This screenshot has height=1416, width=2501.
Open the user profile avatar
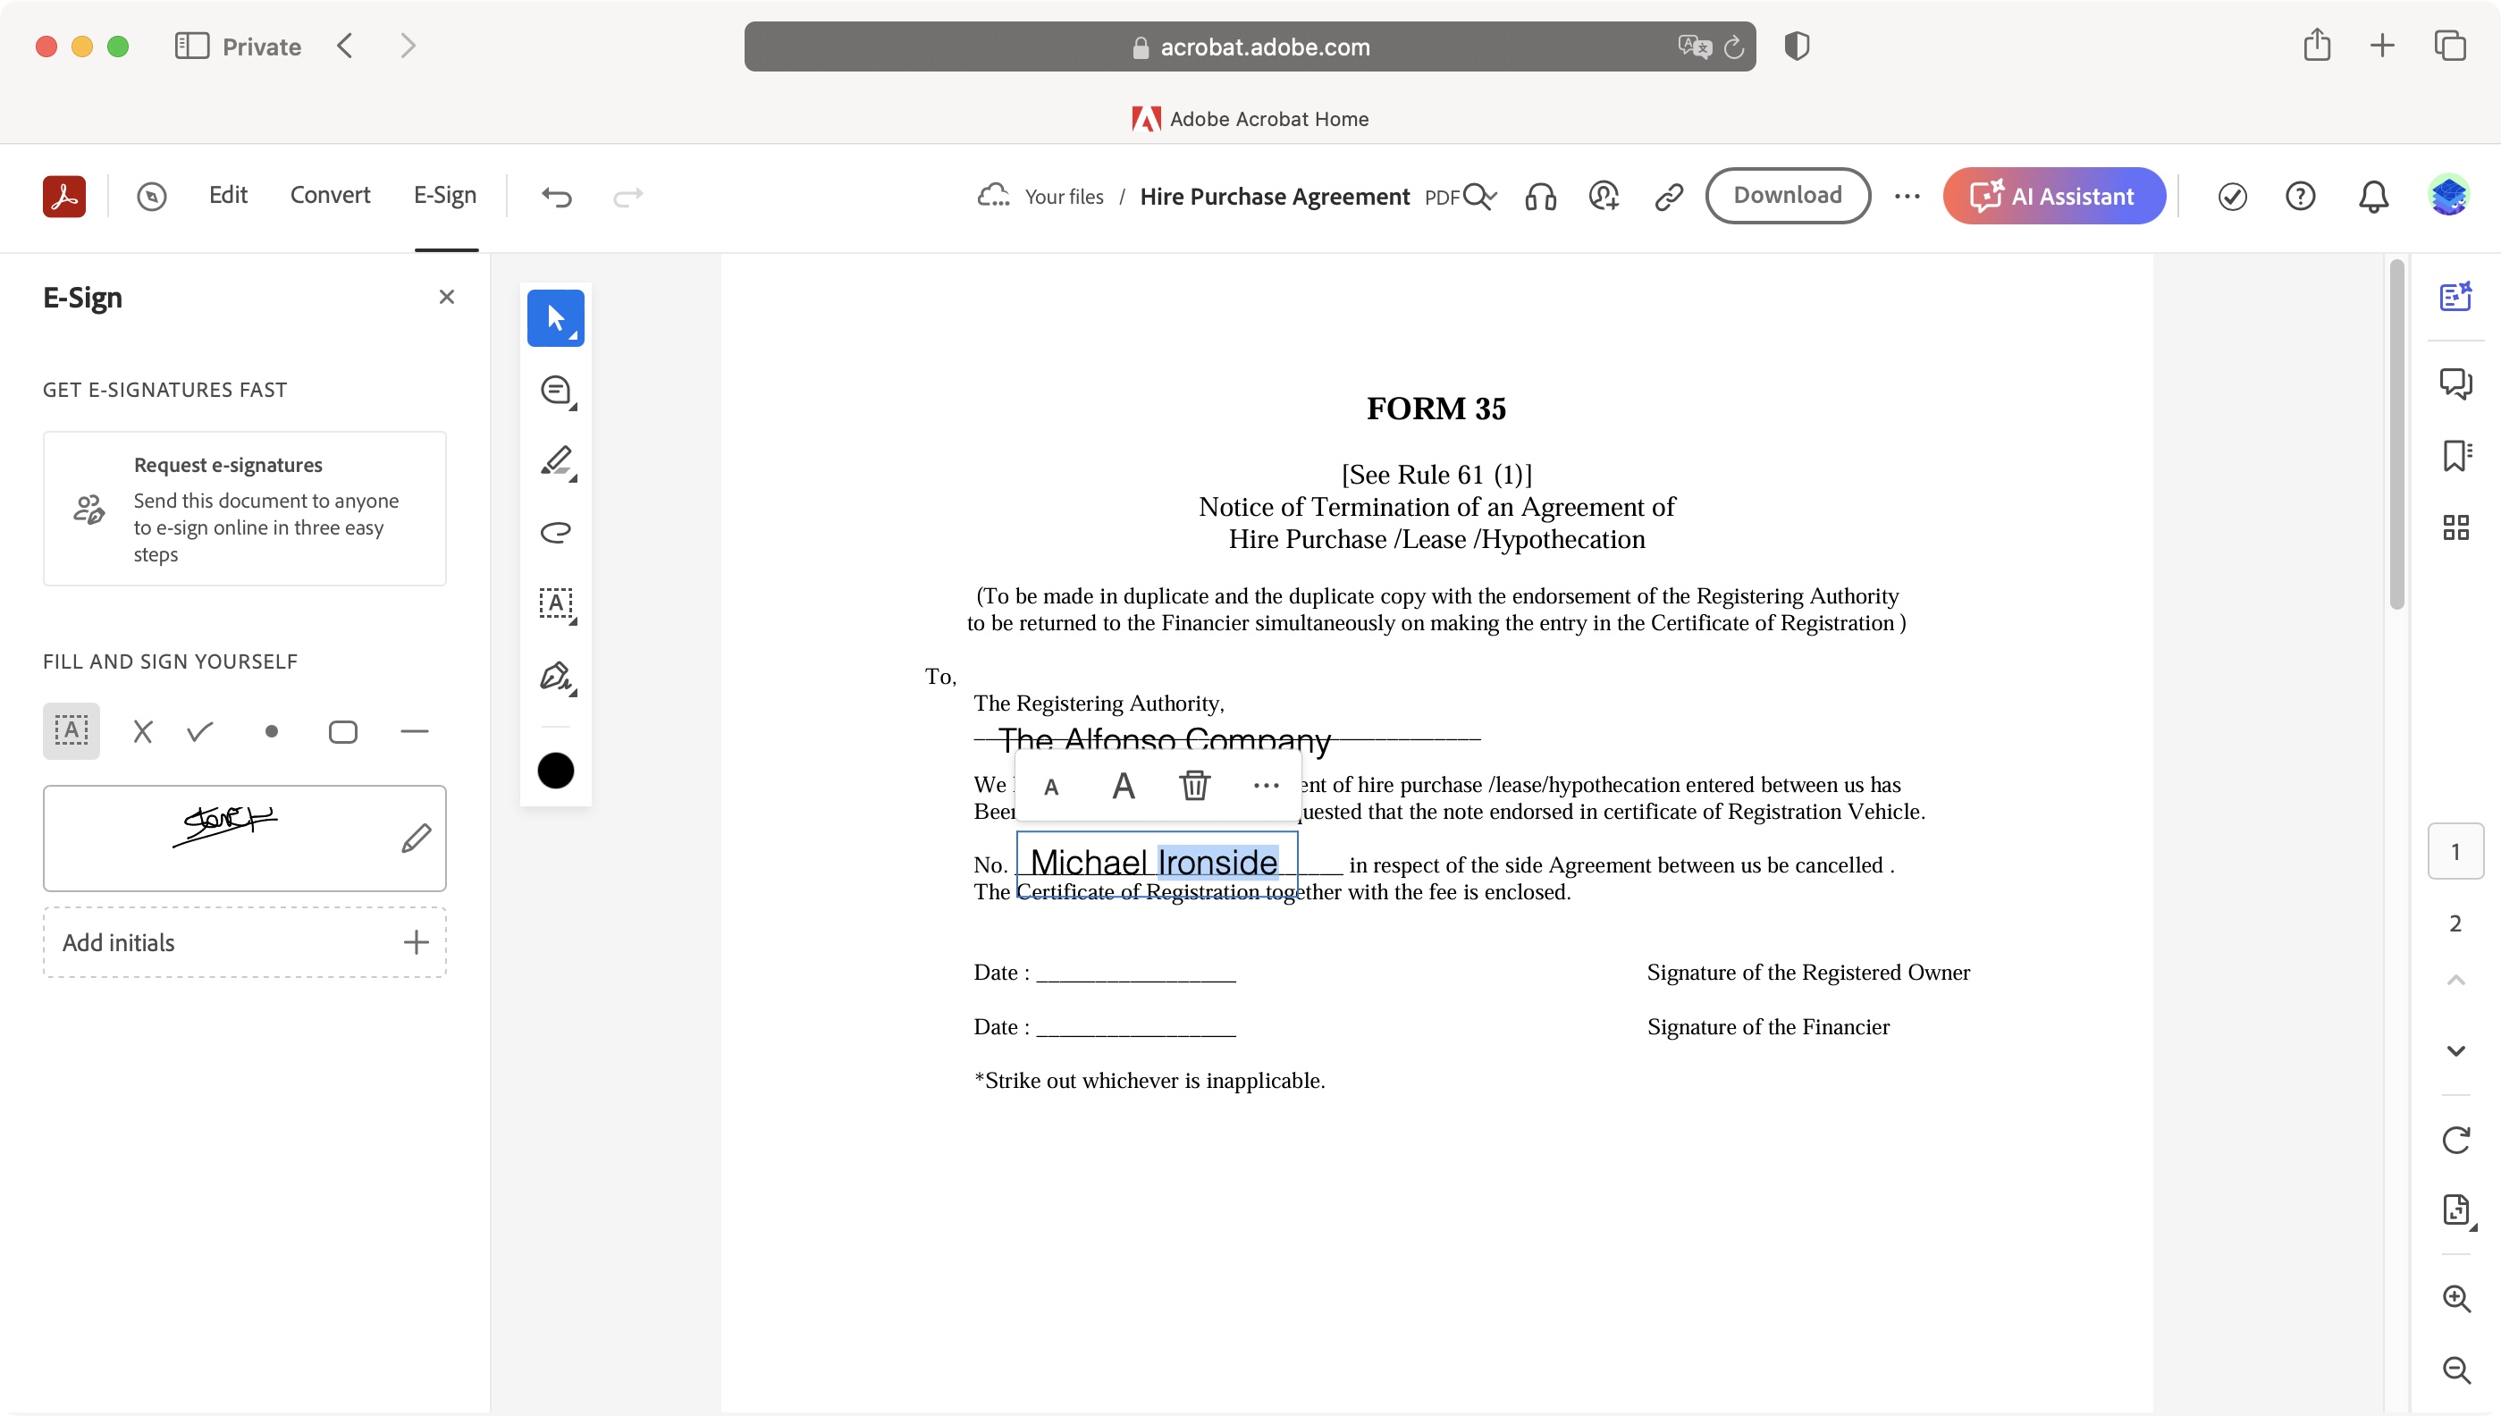point(2447,196)
